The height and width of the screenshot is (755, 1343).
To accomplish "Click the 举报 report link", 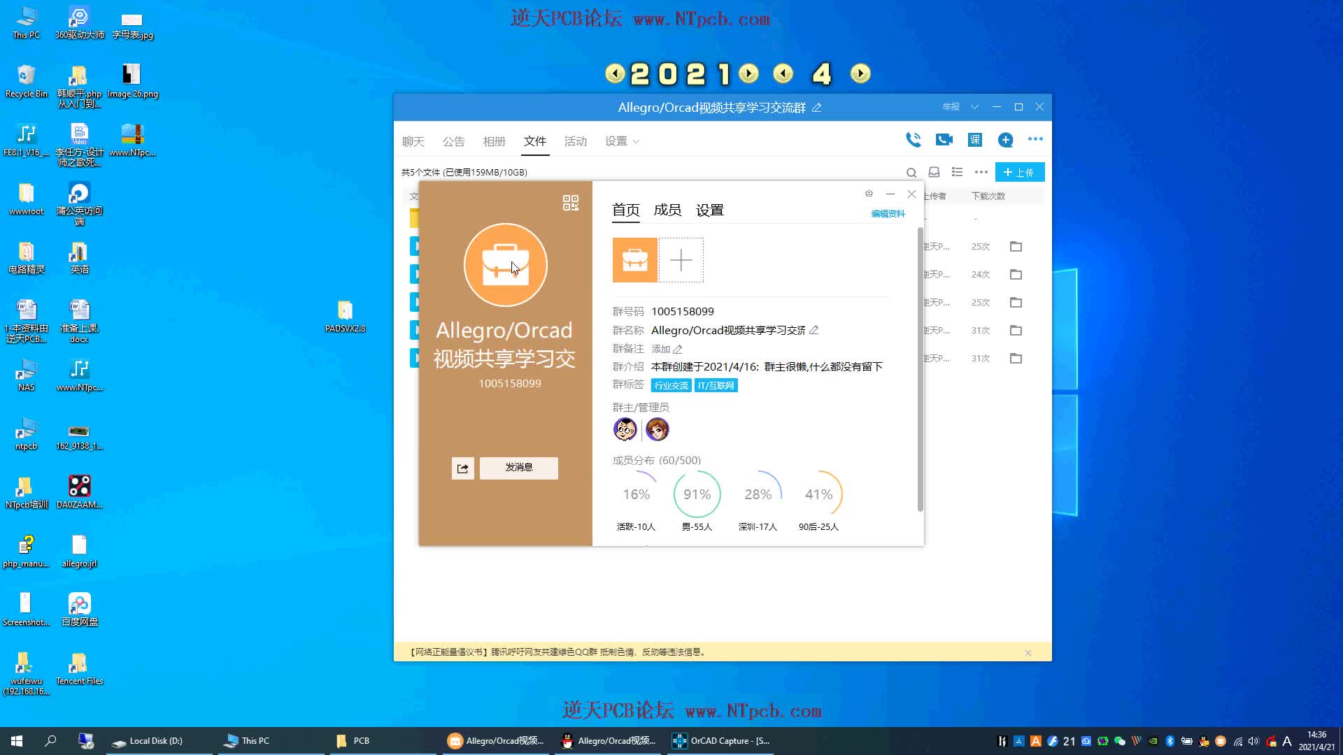I will pyautogui.click(x=951, y=107).
